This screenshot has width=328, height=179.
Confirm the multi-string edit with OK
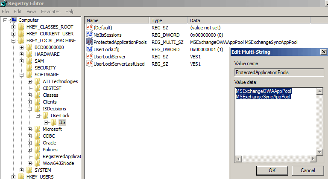tap(272, 170)
